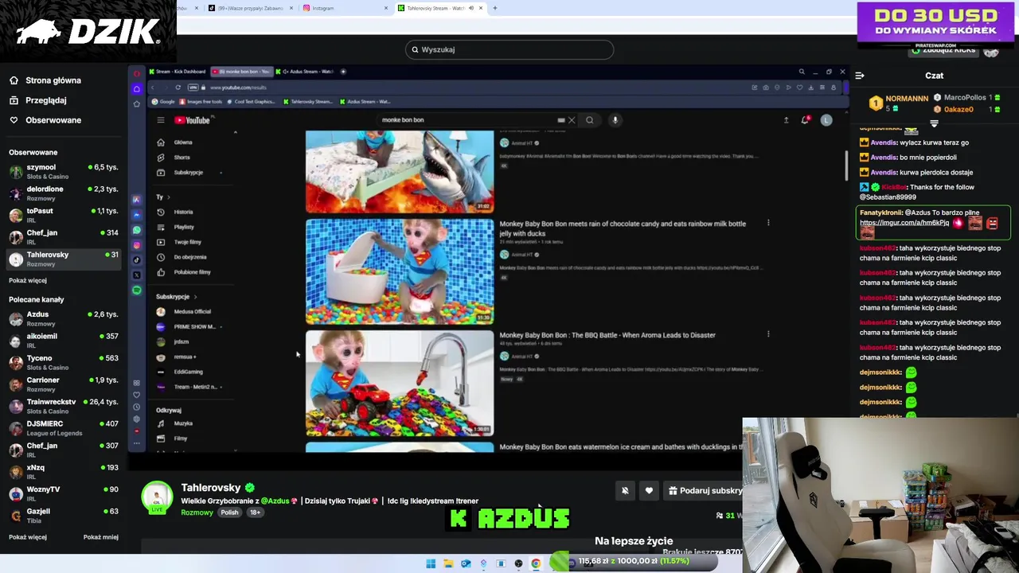Open BBQ Battle Monkey Baby Bon Bon video title
1019x573 pixels.
pyautogui.click(x=607, y=335)
